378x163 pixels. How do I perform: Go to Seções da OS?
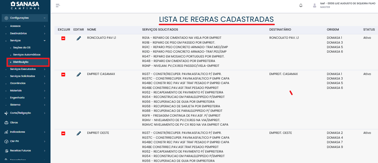point(22,48)
